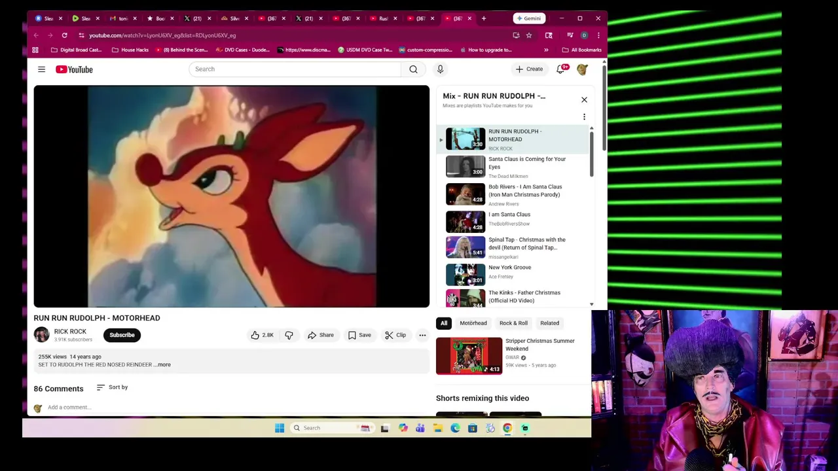This screenshot has height=471, width=838.
Task: Play New York Groove by Ace Frehley
Action: click(x=514, y=275)
